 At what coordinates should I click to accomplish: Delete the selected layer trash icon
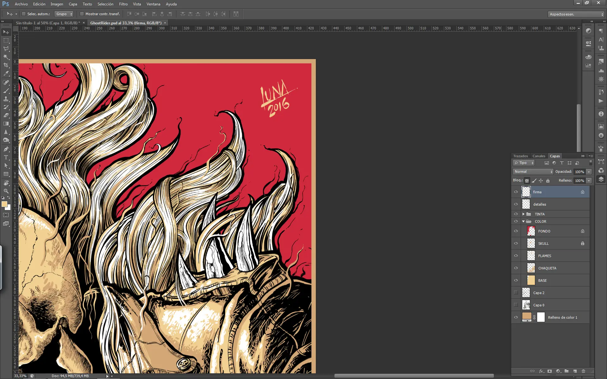tap(584, 371)
